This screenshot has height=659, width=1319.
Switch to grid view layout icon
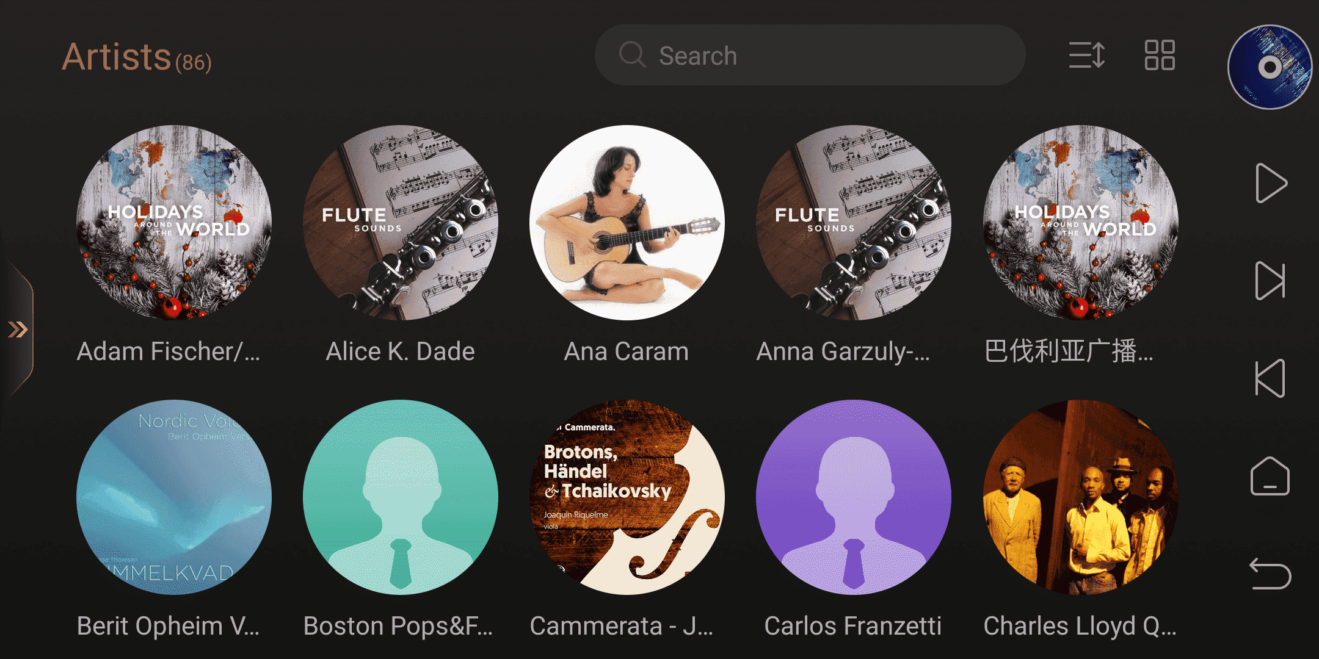[x=1159, y=55]
